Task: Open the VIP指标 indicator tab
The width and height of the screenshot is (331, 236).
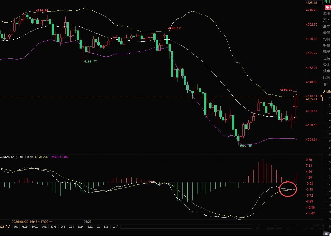Action: coord(5,227)
